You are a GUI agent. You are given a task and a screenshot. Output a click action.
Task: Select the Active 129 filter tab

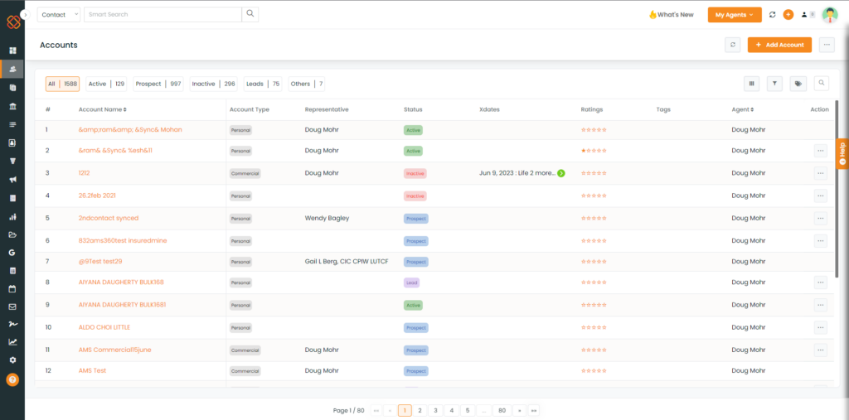[106, 84]
